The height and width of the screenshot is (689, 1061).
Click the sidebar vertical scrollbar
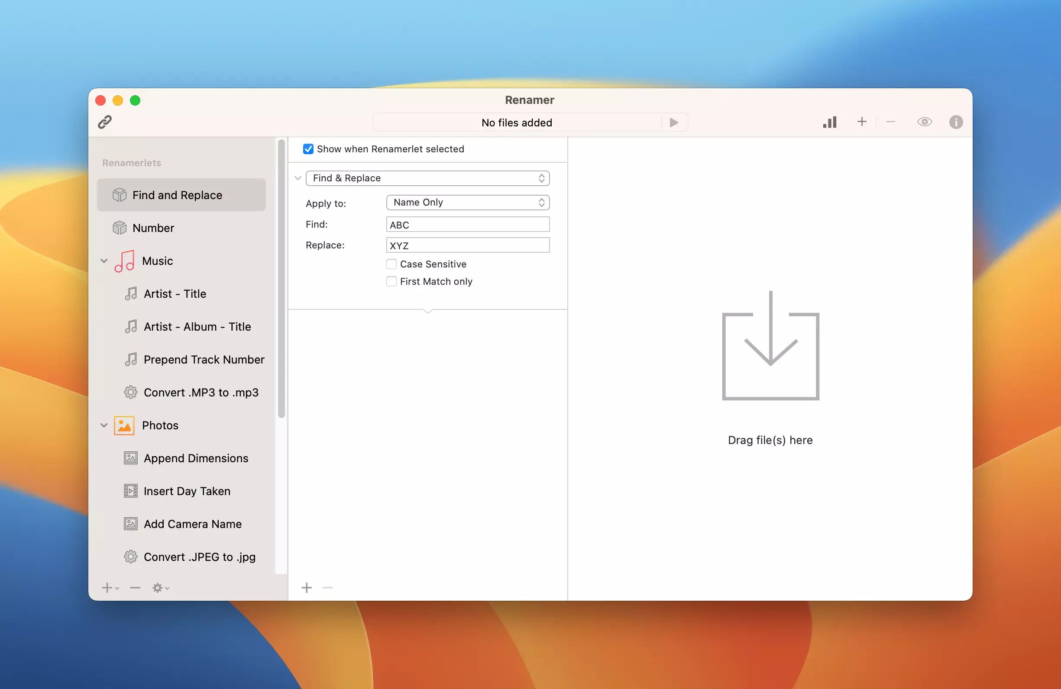(281, 278)
